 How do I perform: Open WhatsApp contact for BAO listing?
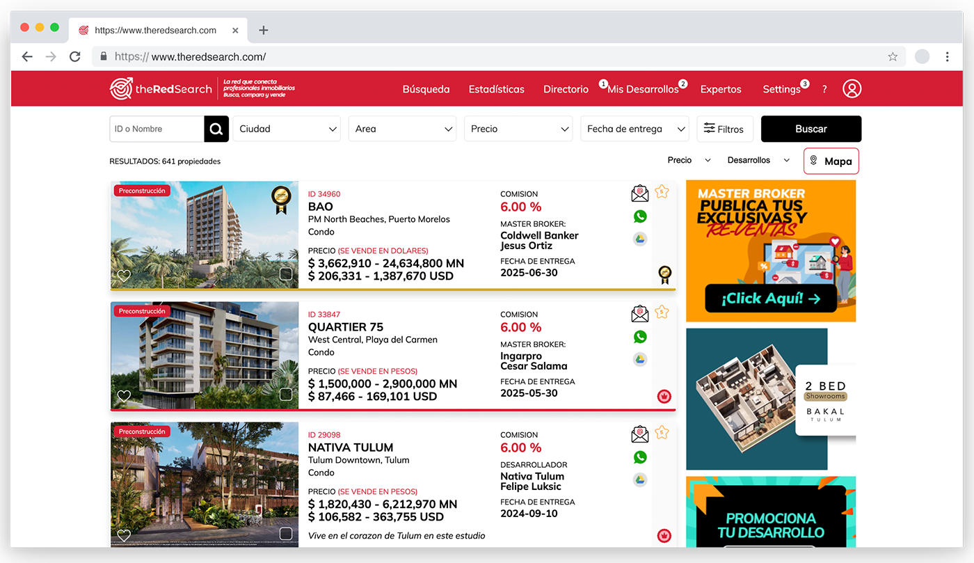pyautogui.click(x=640, y=216)
